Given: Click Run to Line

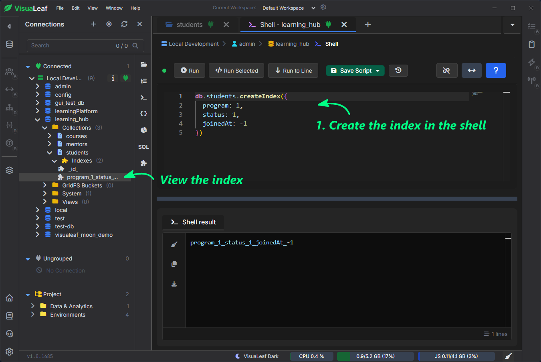Looking at the screenshot, I should tap(293, 71).
